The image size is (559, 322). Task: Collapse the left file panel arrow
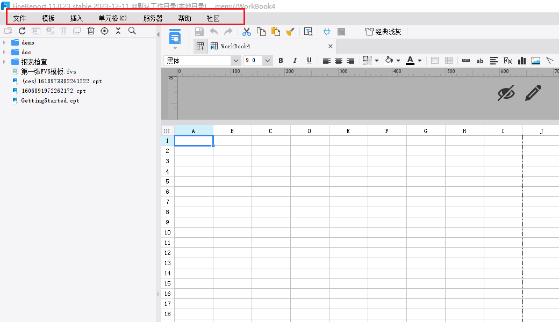(158, 34)
